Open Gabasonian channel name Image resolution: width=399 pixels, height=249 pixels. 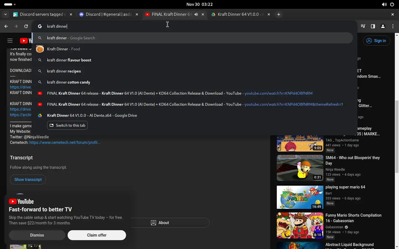(x=334, y=227)
